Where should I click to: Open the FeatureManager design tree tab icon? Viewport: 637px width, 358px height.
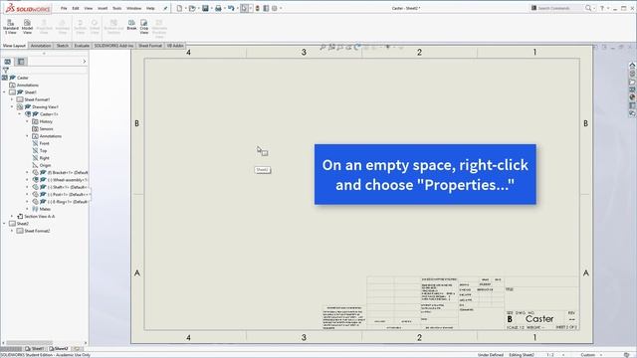click(7, 62)
